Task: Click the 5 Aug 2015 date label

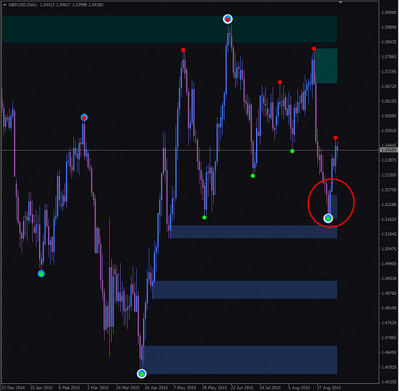Action: pos(299,388)
